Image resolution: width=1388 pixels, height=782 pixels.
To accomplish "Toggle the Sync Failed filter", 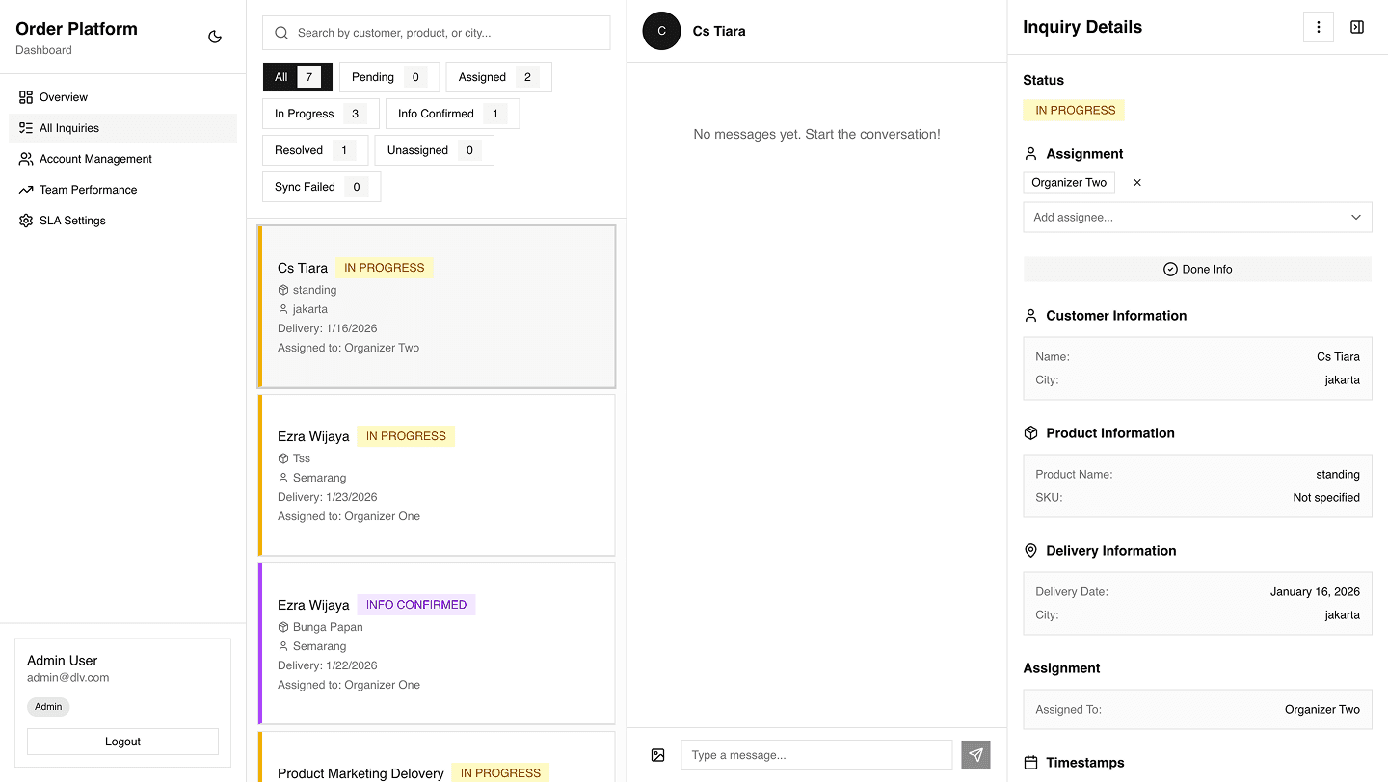I will tap(321, 187).
